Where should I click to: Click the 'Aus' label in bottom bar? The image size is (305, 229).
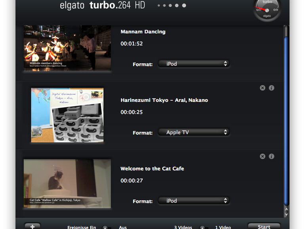pos(123,227)
